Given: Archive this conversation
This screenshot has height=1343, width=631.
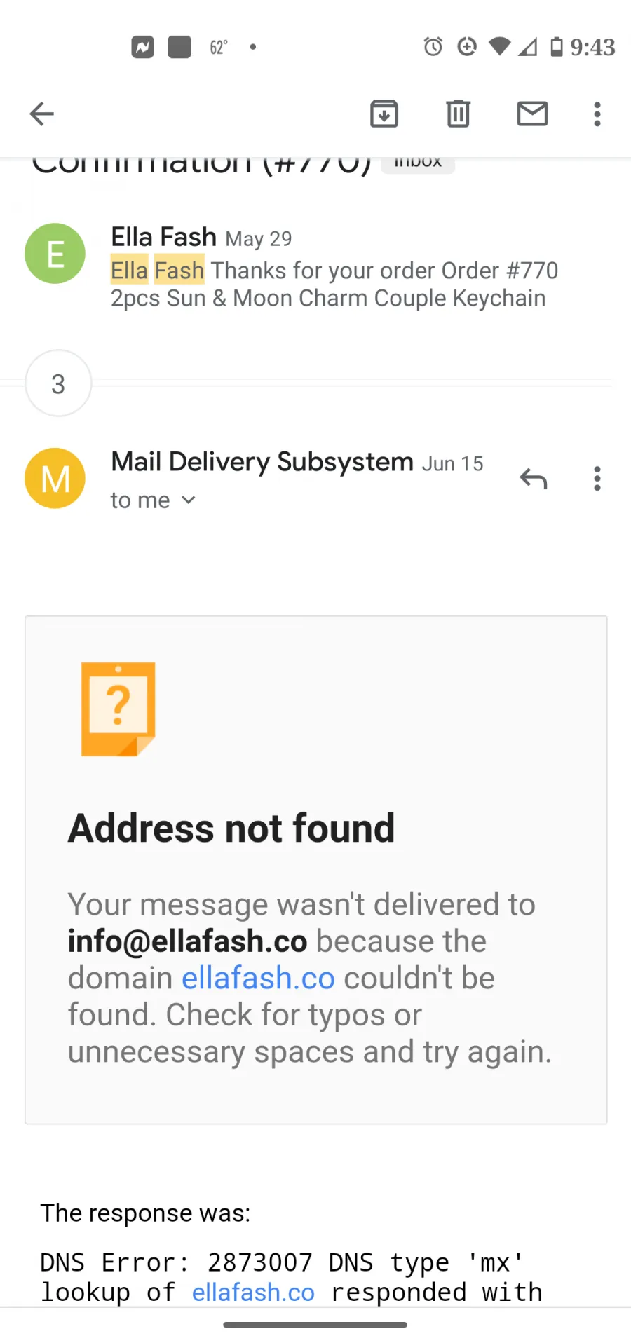Looking at the screenshot, I should pos(384,114).
